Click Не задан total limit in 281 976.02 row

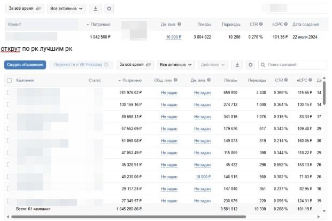(169, 93)
